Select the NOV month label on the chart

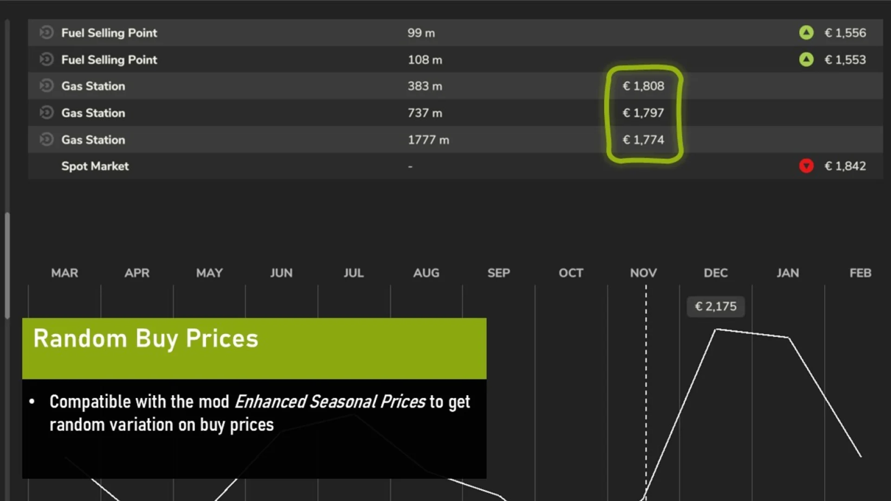643,273
